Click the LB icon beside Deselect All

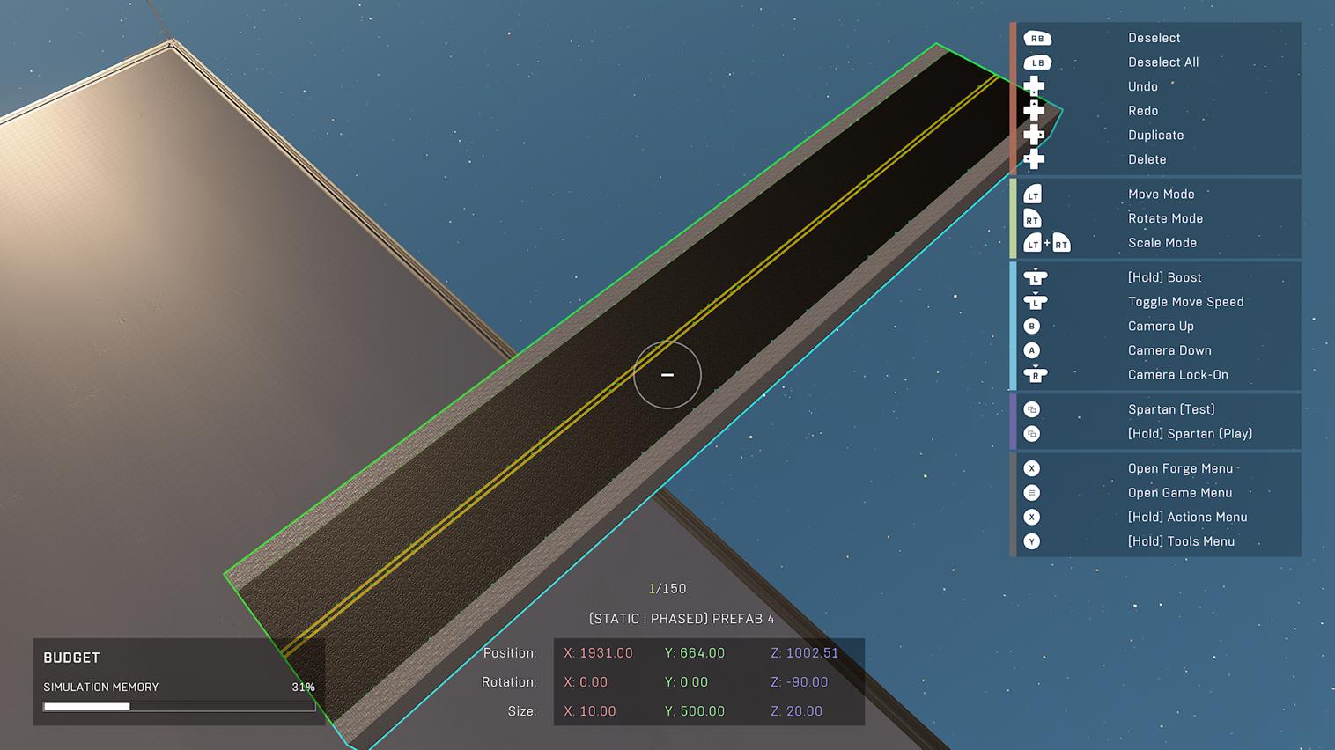point(1037,62)
